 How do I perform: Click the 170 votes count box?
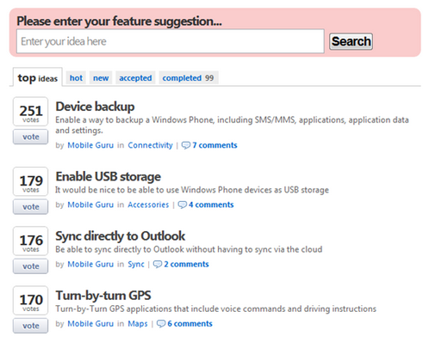click(x=31, y=301)
